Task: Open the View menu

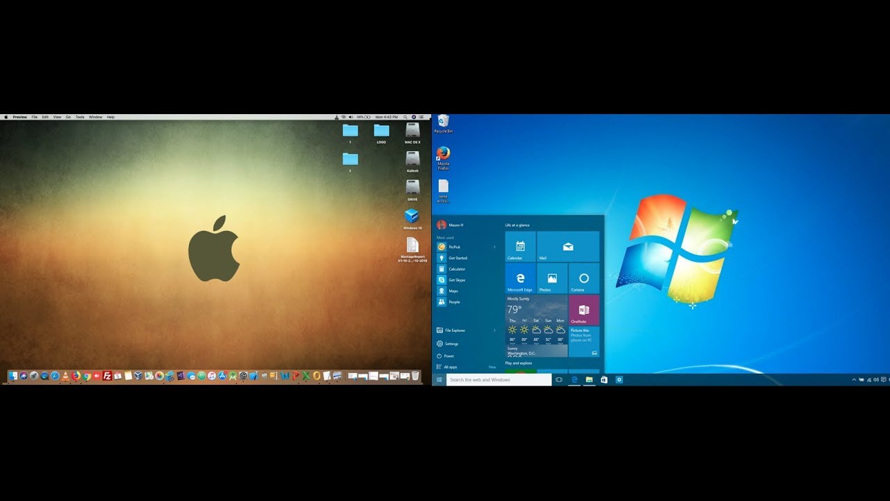Action: (57, 117)
